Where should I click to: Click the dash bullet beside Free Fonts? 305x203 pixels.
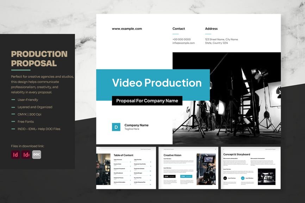click(13, 122)
